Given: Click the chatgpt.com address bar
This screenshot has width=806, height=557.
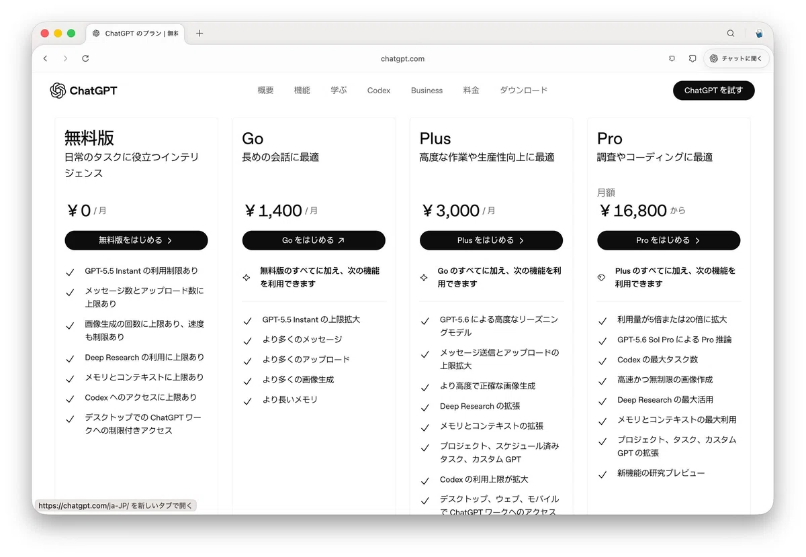Looking at the screenshot, I should coord(402,58).
